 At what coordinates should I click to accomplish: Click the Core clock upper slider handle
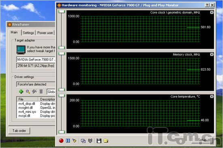tap(62, 12)
